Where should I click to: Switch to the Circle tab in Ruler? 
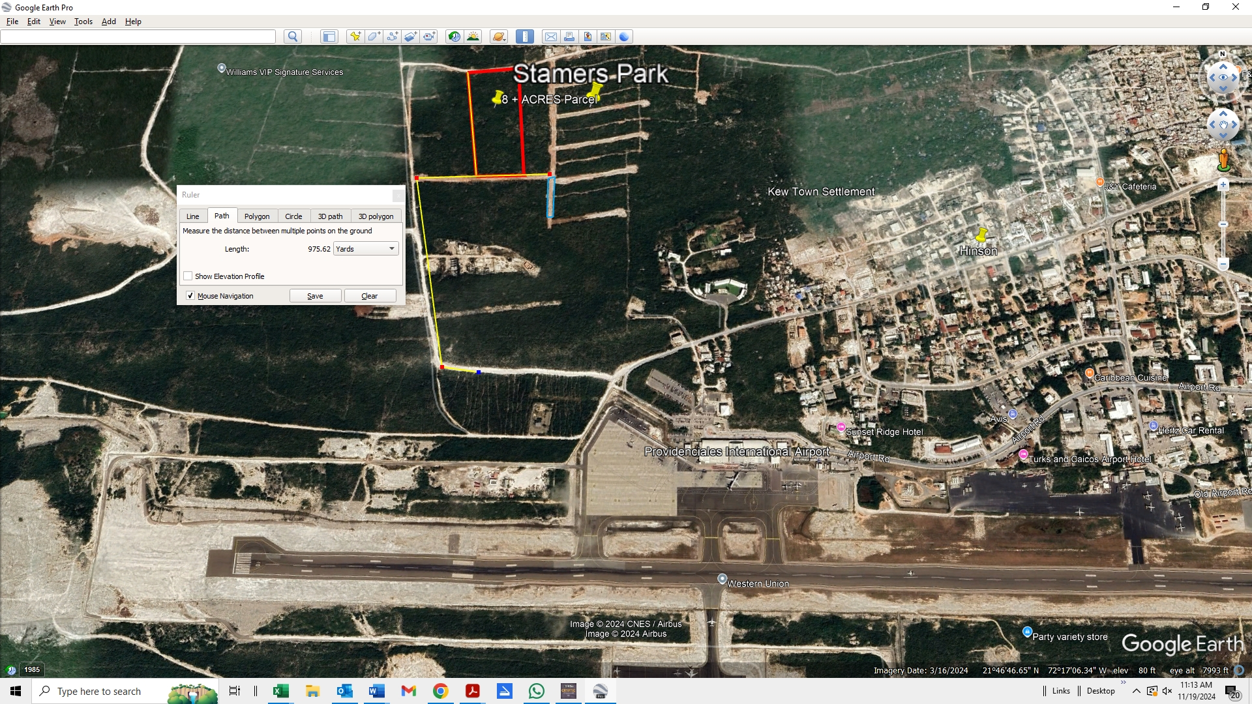293,216
